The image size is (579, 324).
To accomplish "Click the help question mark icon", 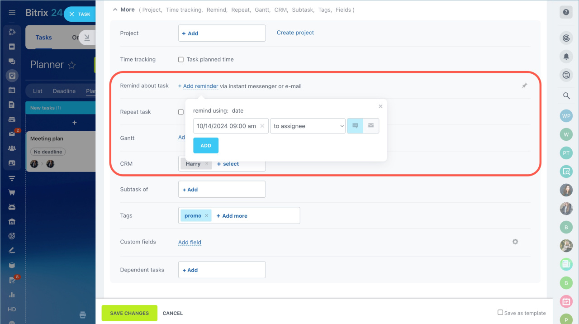I will [x=566, y=12].
